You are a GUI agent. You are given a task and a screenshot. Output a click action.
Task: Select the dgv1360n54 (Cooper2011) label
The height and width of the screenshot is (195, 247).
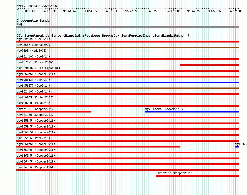(x=36, y=132)
